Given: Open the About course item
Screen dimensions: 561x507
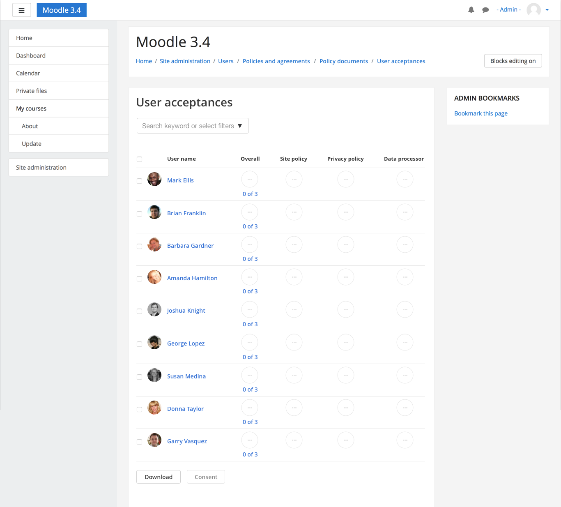Looking at the screenshot, I should click(59, 126).
